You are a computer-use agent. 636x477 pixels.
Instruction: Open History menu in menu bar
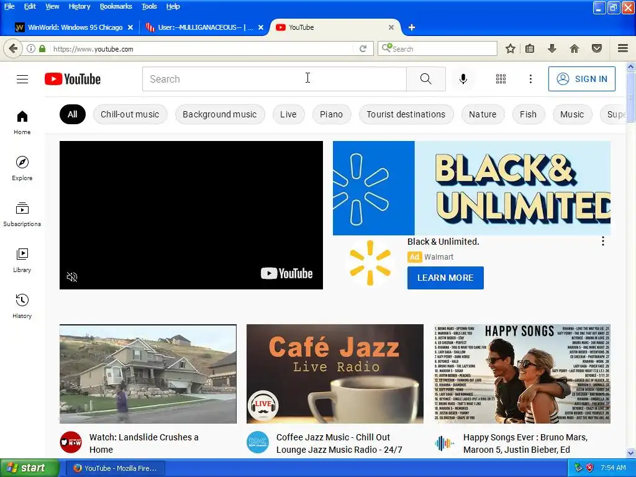click(79, 6)
